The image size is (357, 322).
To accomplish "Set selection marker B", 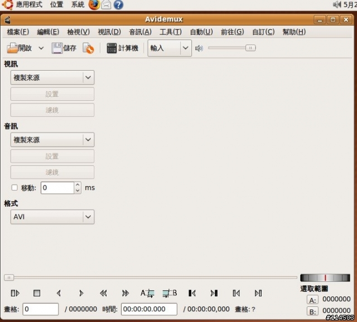I will pyautogui.click(x=170, y=293).
